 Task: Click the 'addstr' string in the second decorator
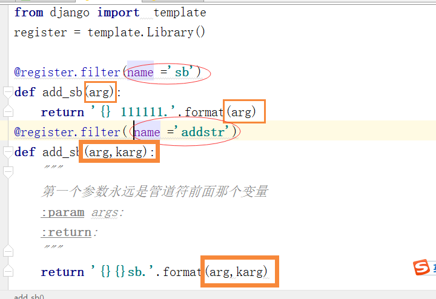tap(203, 131)
